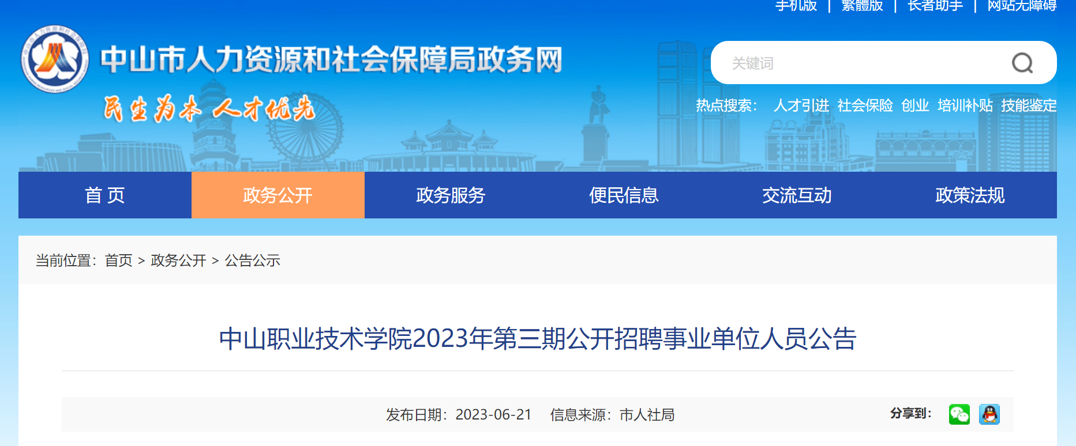Viewport: 1076px width, 446px height.
Task: Click 公告公示 in the breadcrumb
Action: pyautogui.click(x=252, y=260)
